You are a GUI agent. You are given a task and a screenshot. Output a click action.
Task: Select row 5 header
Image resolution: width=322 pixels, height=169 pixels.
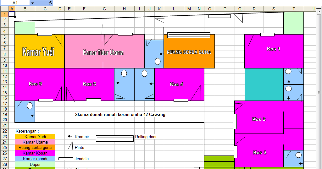[4, 37]
